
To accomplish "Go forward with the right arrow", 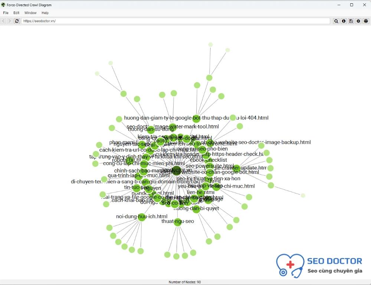I will (10, 21).
